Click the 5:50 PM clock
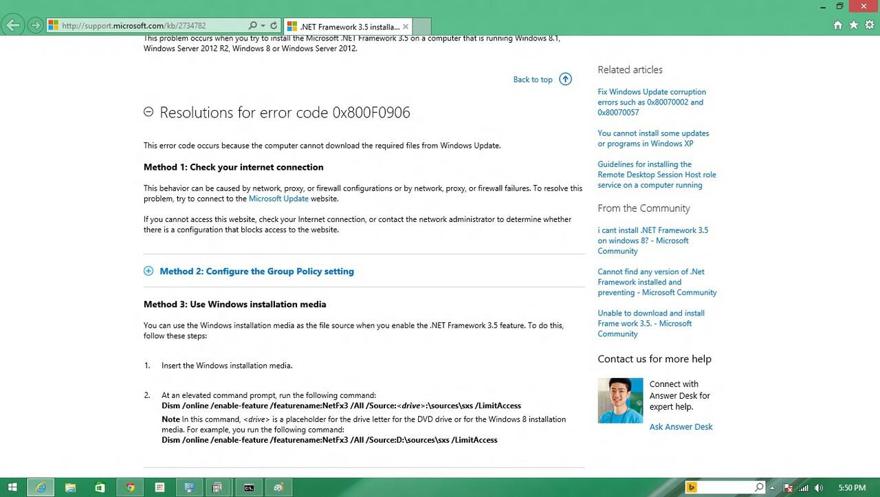 (852, 487)
